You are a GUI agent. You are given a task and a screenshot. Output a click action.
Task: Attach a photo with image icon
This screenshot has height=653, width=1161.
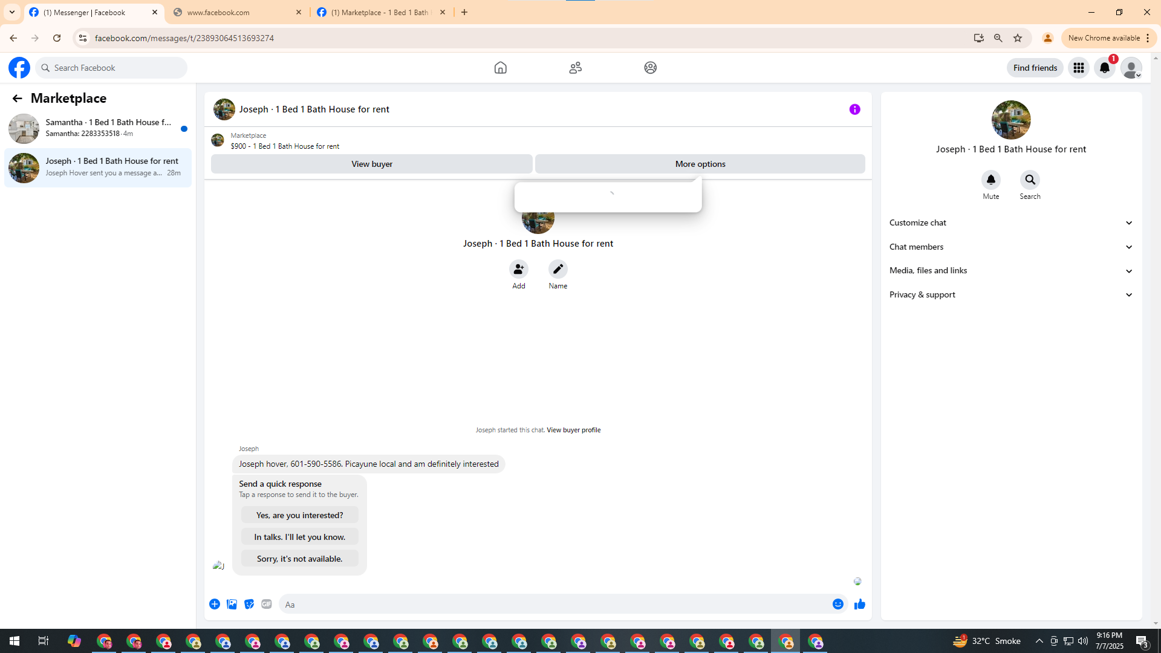click(x=232, y=604)
